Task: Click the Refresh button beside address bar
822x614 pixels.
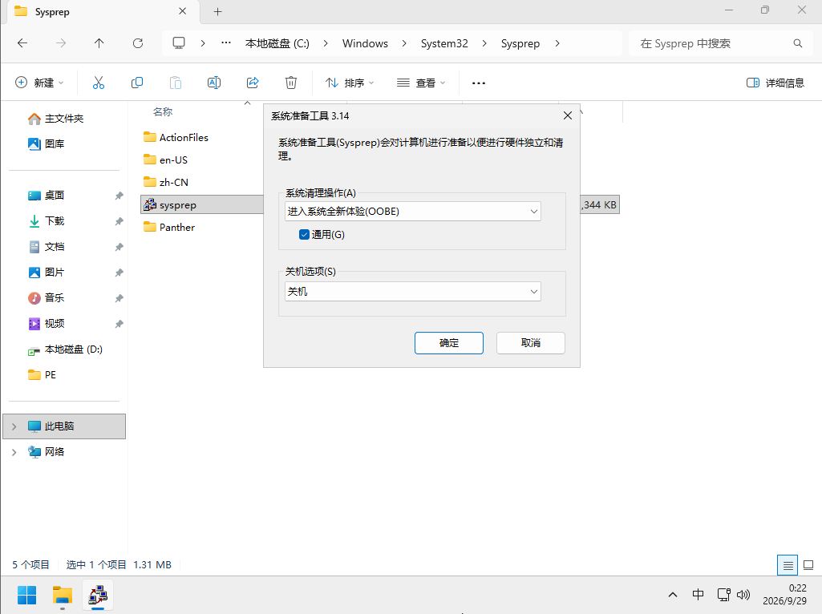Action: (138, 43)
